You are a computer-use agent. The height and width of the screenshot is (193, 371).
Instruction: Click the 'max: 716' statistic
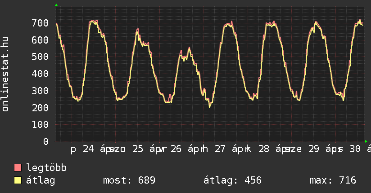click(333, 181)
